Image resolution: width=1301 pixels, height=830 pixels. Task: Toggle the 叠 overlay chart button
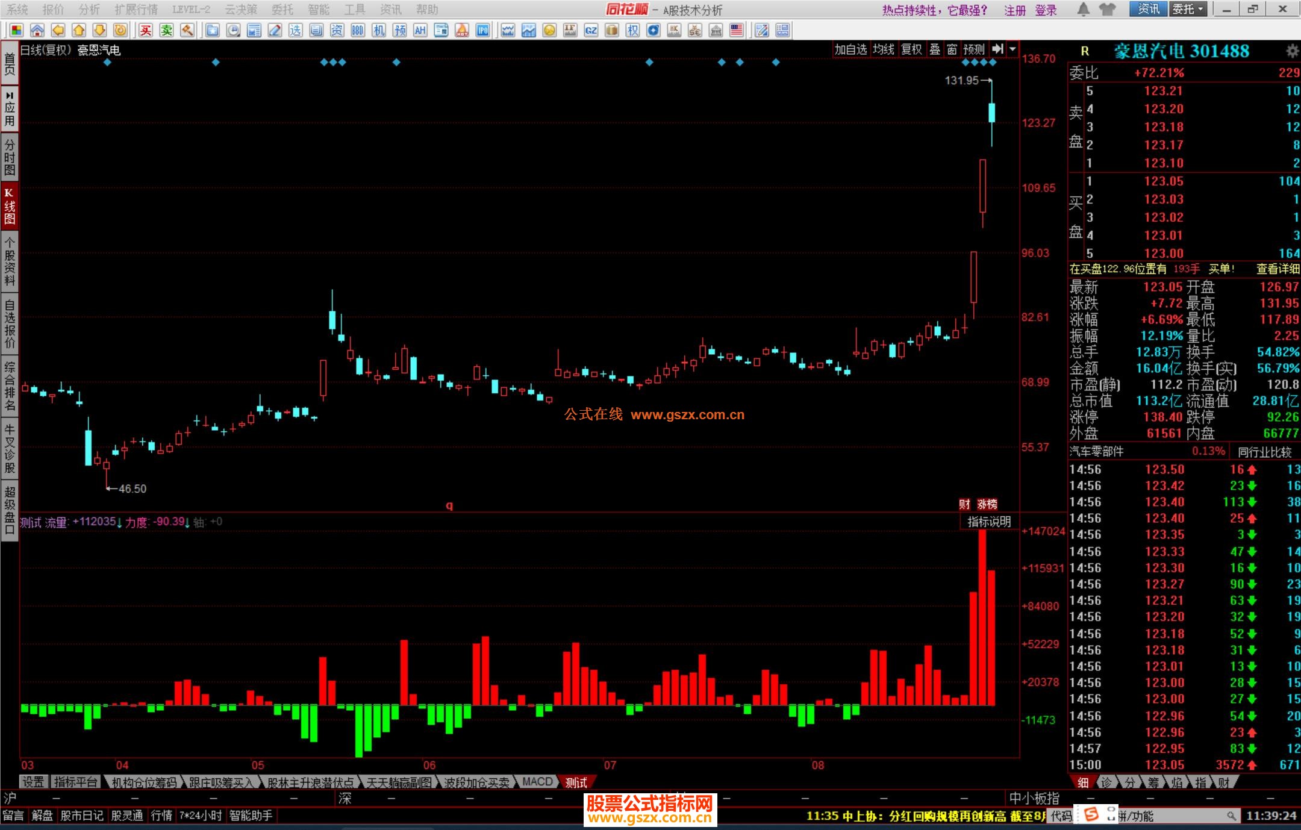click(x=935, y=49)
